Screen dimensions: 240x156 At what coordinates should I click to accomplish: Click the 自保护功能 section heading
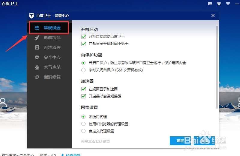pyautogui.click(x=91, y=55)
